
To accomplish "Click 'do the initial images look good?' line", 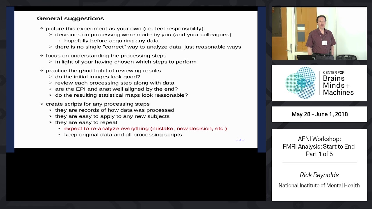I will (x=98, y=77).
